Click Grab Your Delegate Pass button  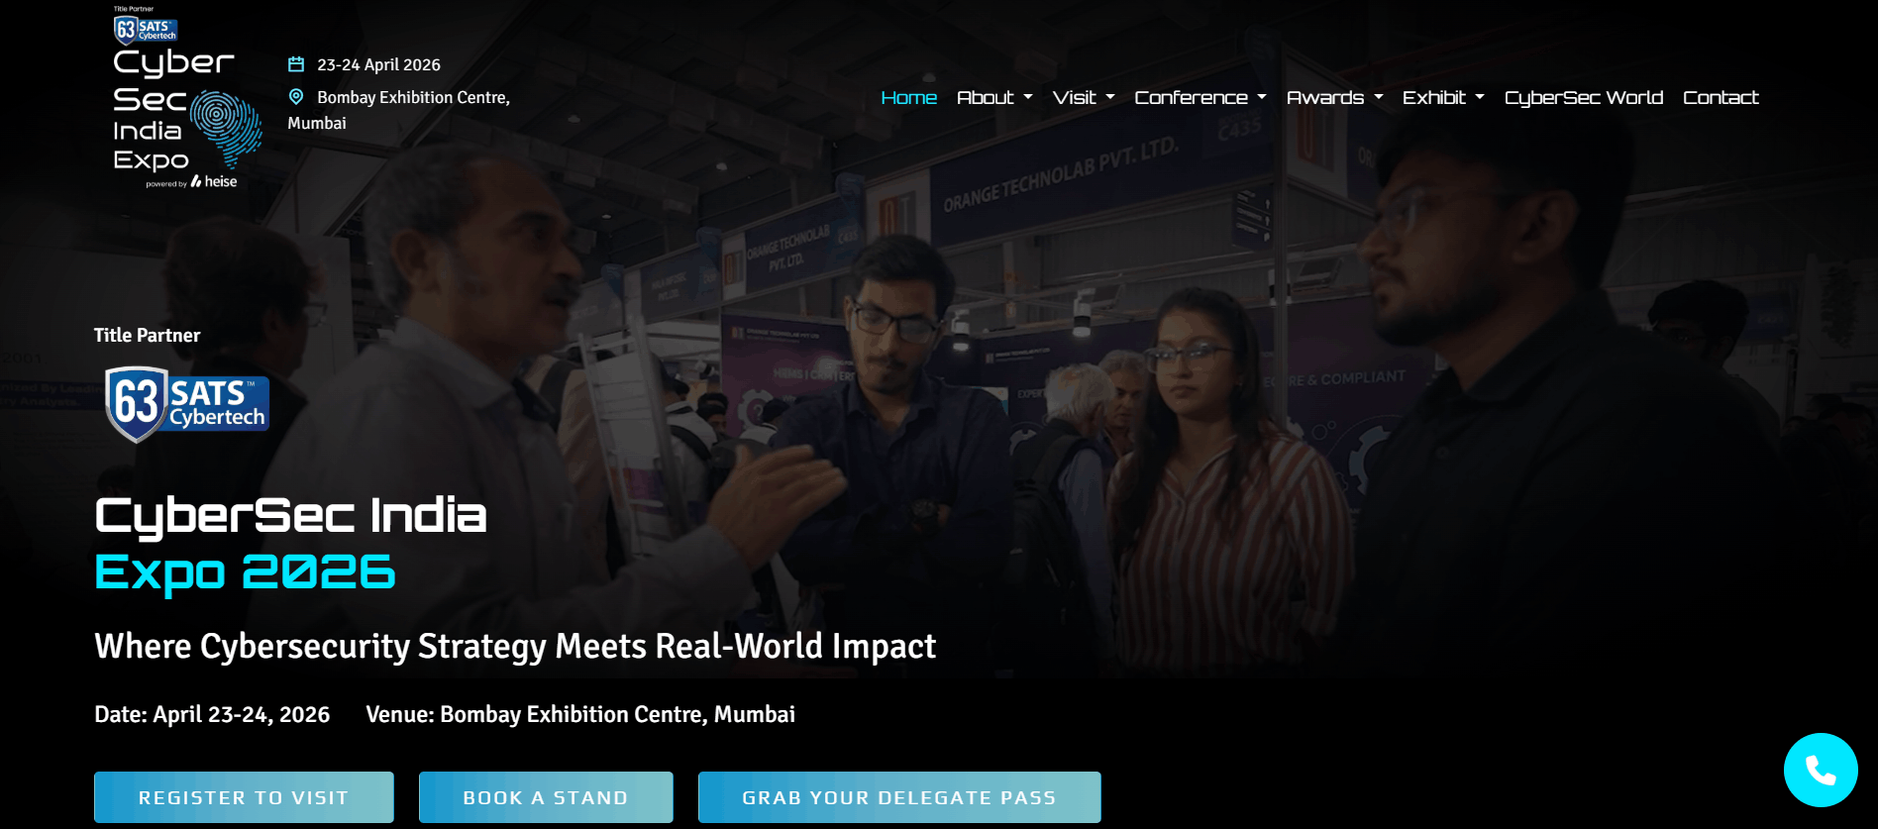(899, 797)
